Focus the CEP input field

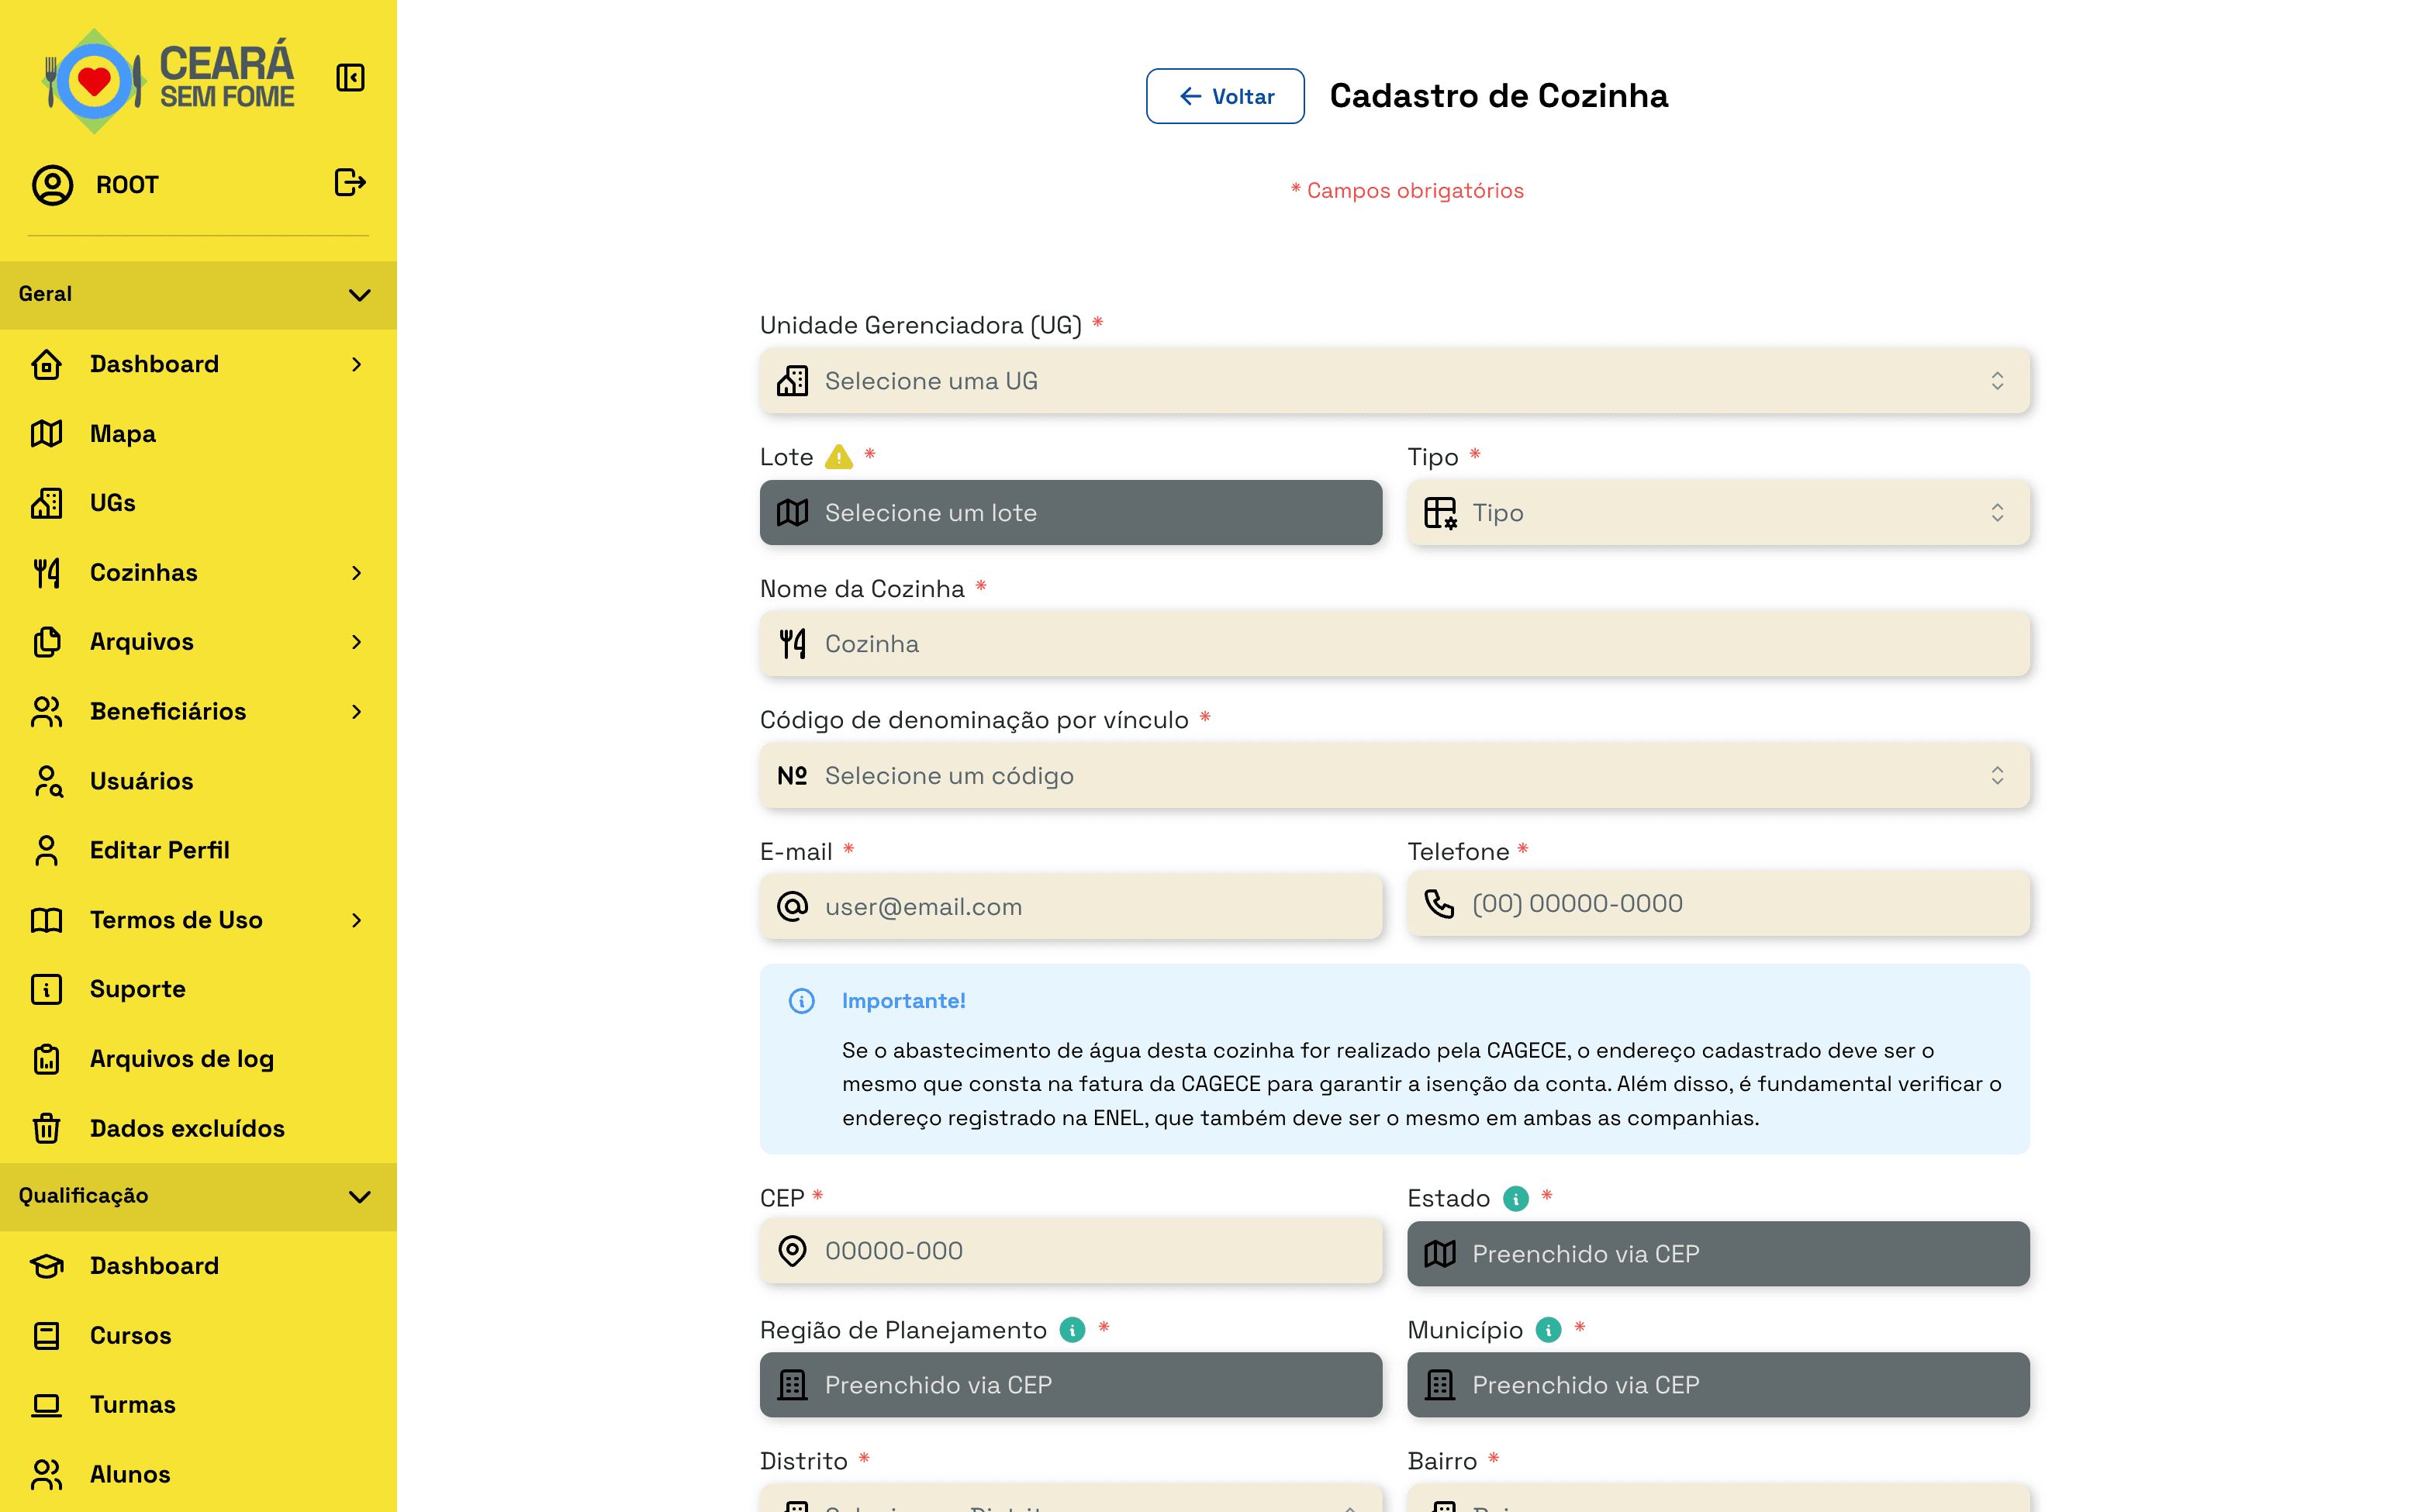[1071, 1251]
